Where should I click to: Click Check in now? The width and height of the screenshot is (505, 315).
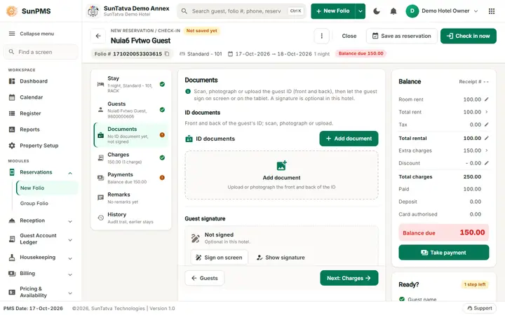[469, 36]
